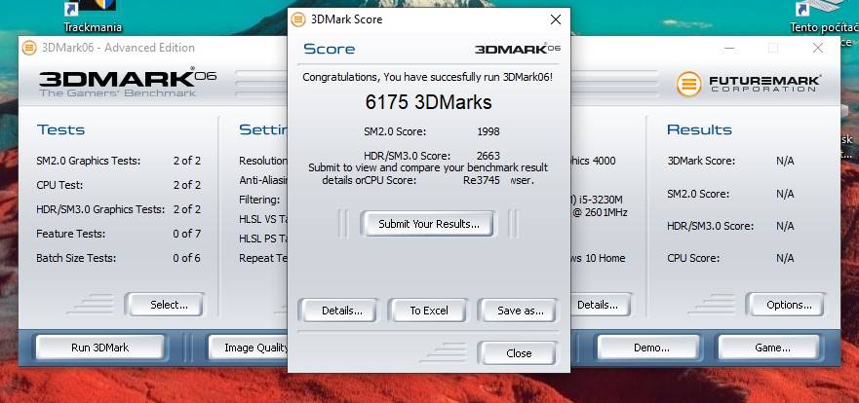Viewport: 859px width, 403px height.
Task: Click the 6175 3DMarks score text
Action: point(428,102)
